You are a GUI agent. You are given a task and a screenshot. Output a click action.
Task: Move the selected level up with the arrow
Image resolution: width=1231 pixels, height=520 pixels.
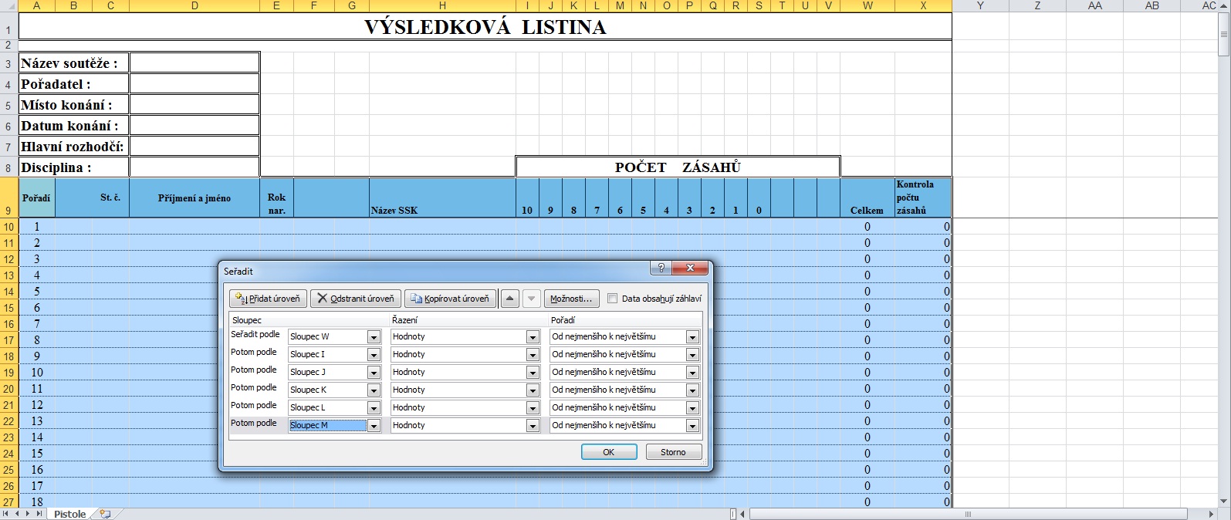coord(509,299)
